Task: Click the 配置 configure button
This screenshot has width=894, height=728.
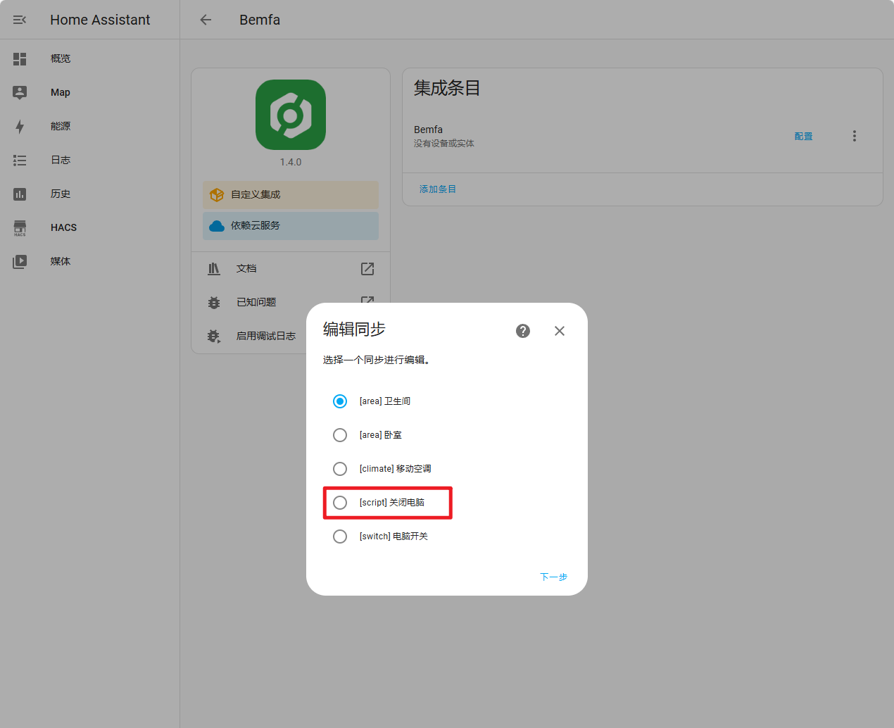Action: (803, 137)
